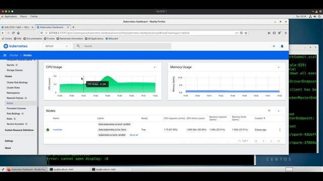Click the Kubernetes logo icon
323x181 pixels.
coord(6,46)
